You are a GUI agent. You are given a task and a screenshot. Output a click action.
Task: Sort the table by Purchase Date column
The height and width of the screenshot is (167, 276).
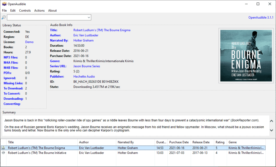(179, 142)
